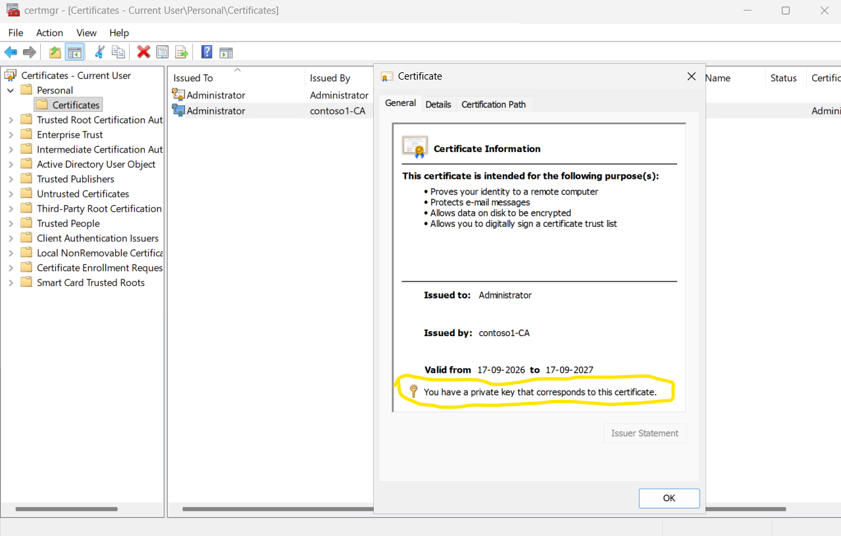Click certificate icon of self-issued Administrator row
The image size is (841, 536).
(178, 95)
